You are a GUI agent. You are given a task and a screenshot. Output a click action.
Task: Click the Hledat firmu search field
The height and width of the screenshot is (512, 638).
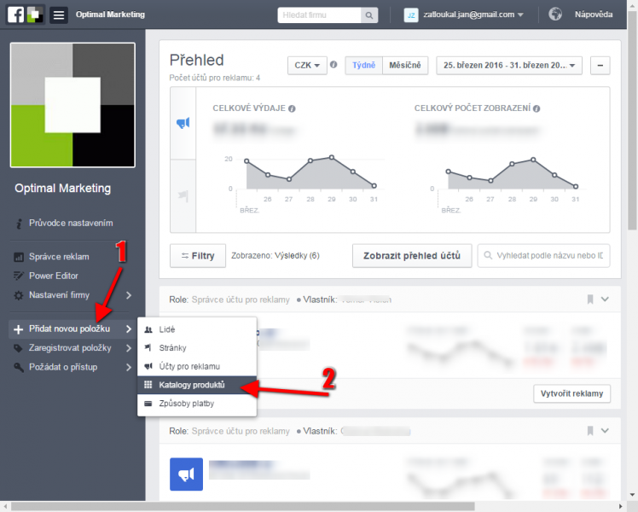319,15
